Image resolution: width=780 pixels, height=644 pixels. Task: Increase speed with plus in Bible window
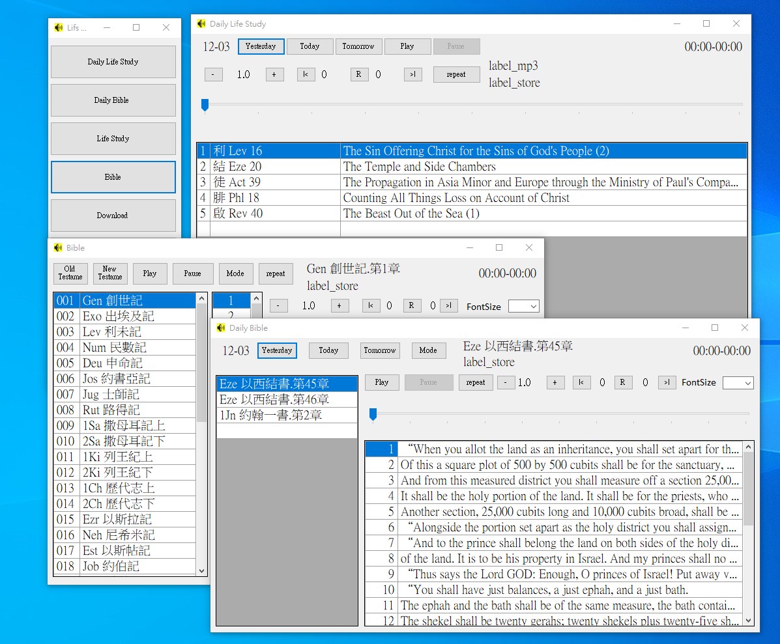339,305
